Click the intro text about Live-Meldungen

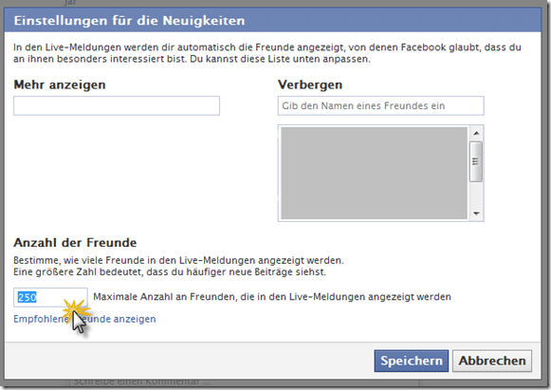(267, 53)
